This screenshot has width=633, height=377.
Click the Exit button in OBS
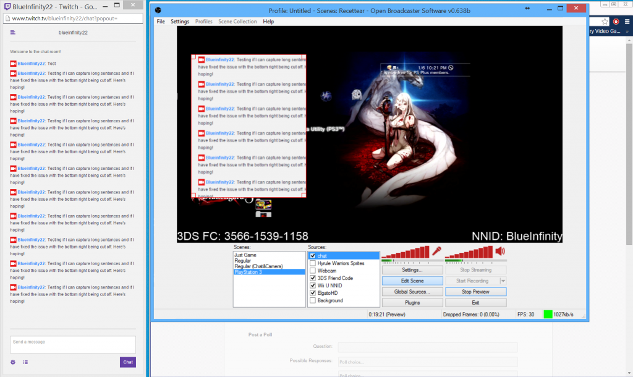tap(475, 303)
